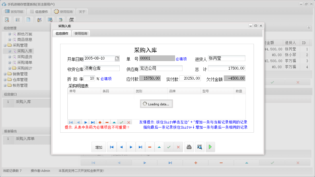Screen dimensions: 315x177
Task: Expand the 销售管理 tree node
Action: point(5,74)
